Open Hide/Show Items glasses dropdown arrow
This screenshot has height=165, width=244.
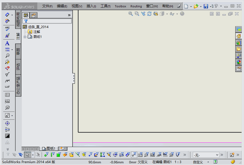177,14
